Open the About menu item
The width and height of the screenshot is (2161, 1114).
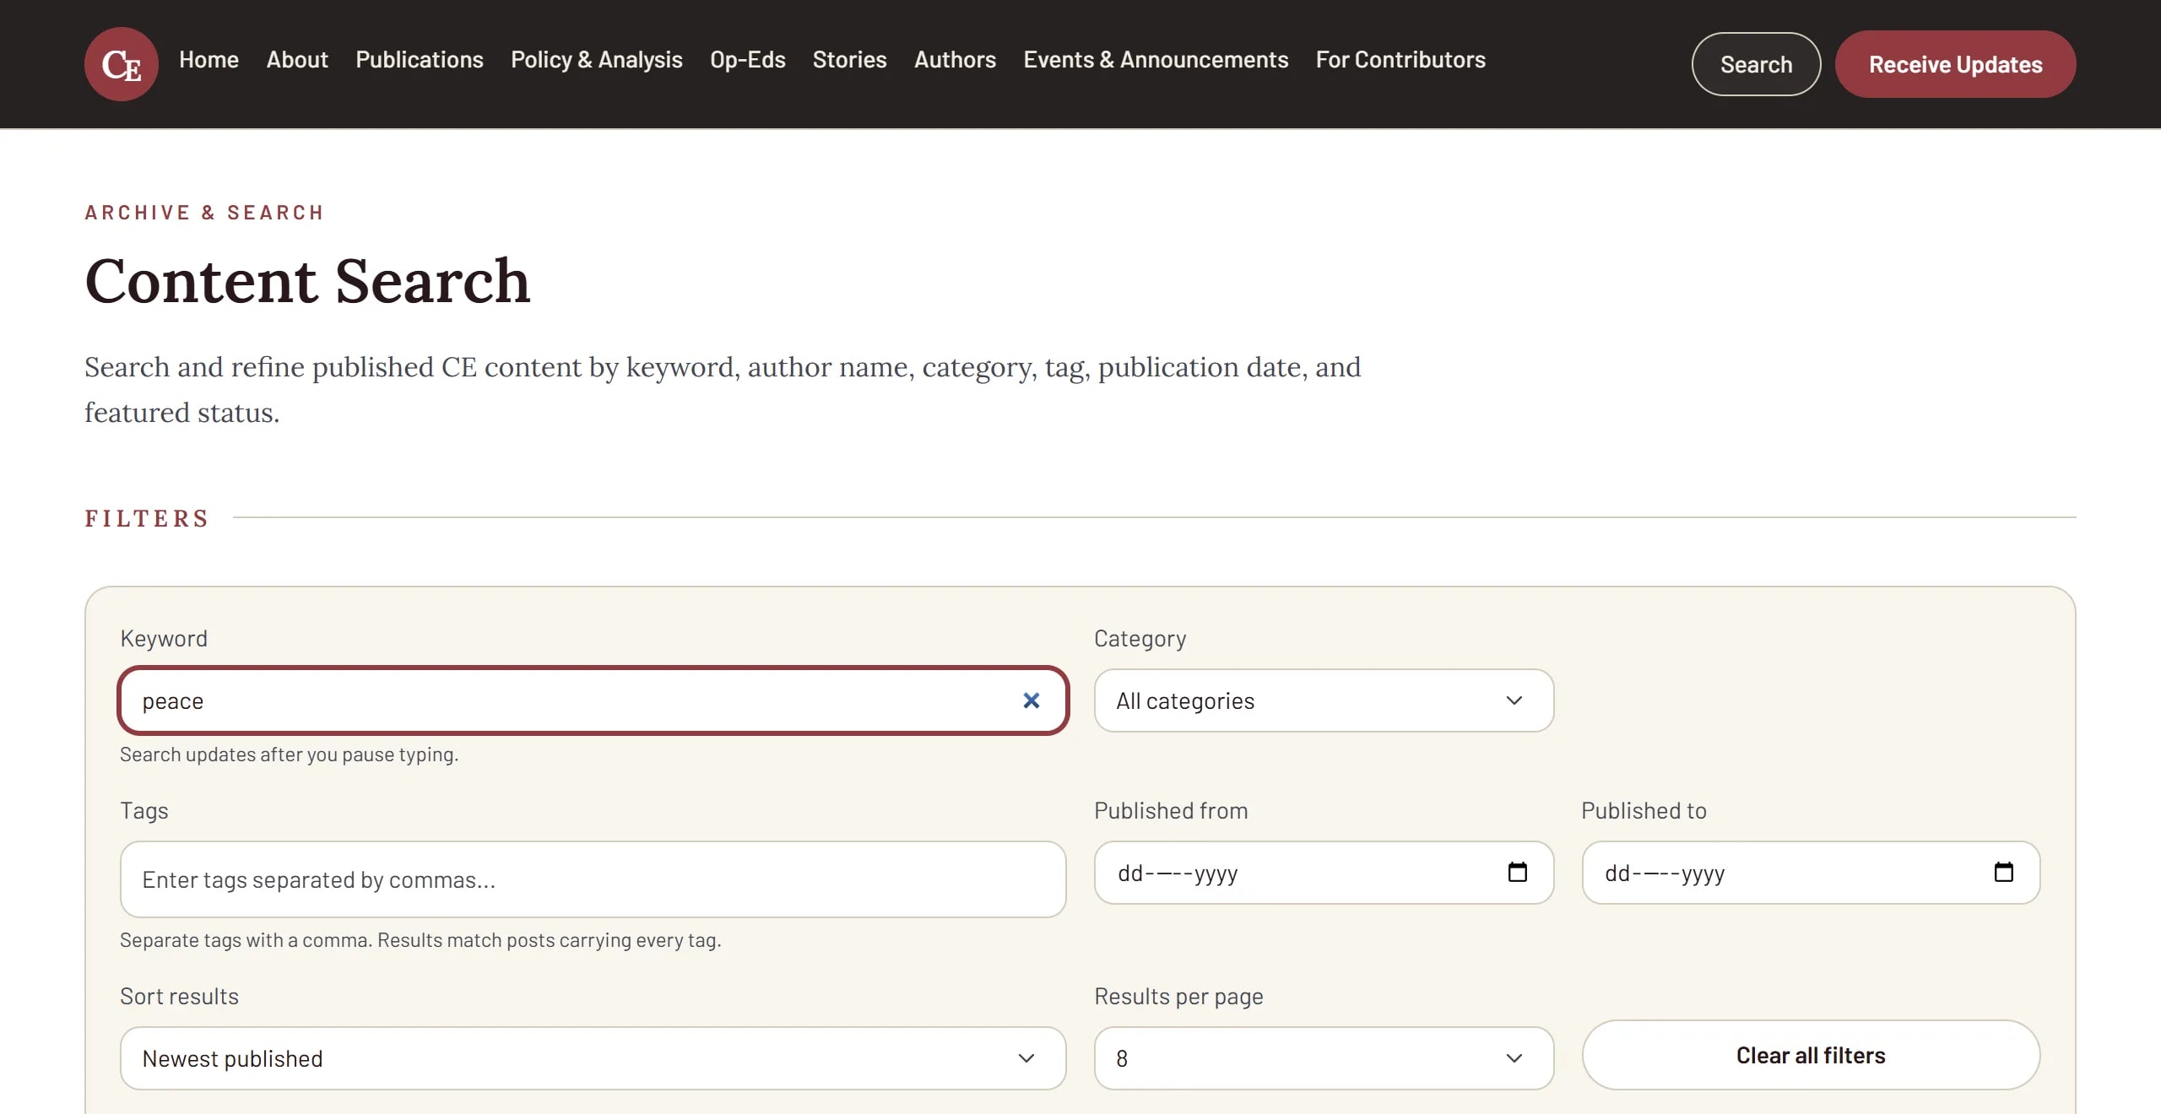(x=297, y=60)
